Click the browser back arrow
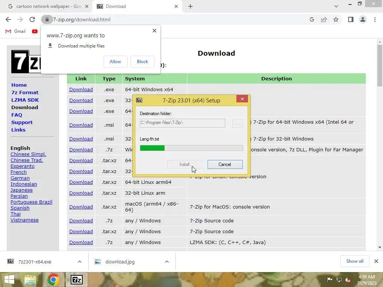The width and height of the screenshot is (383, 287). click(8, 19)
